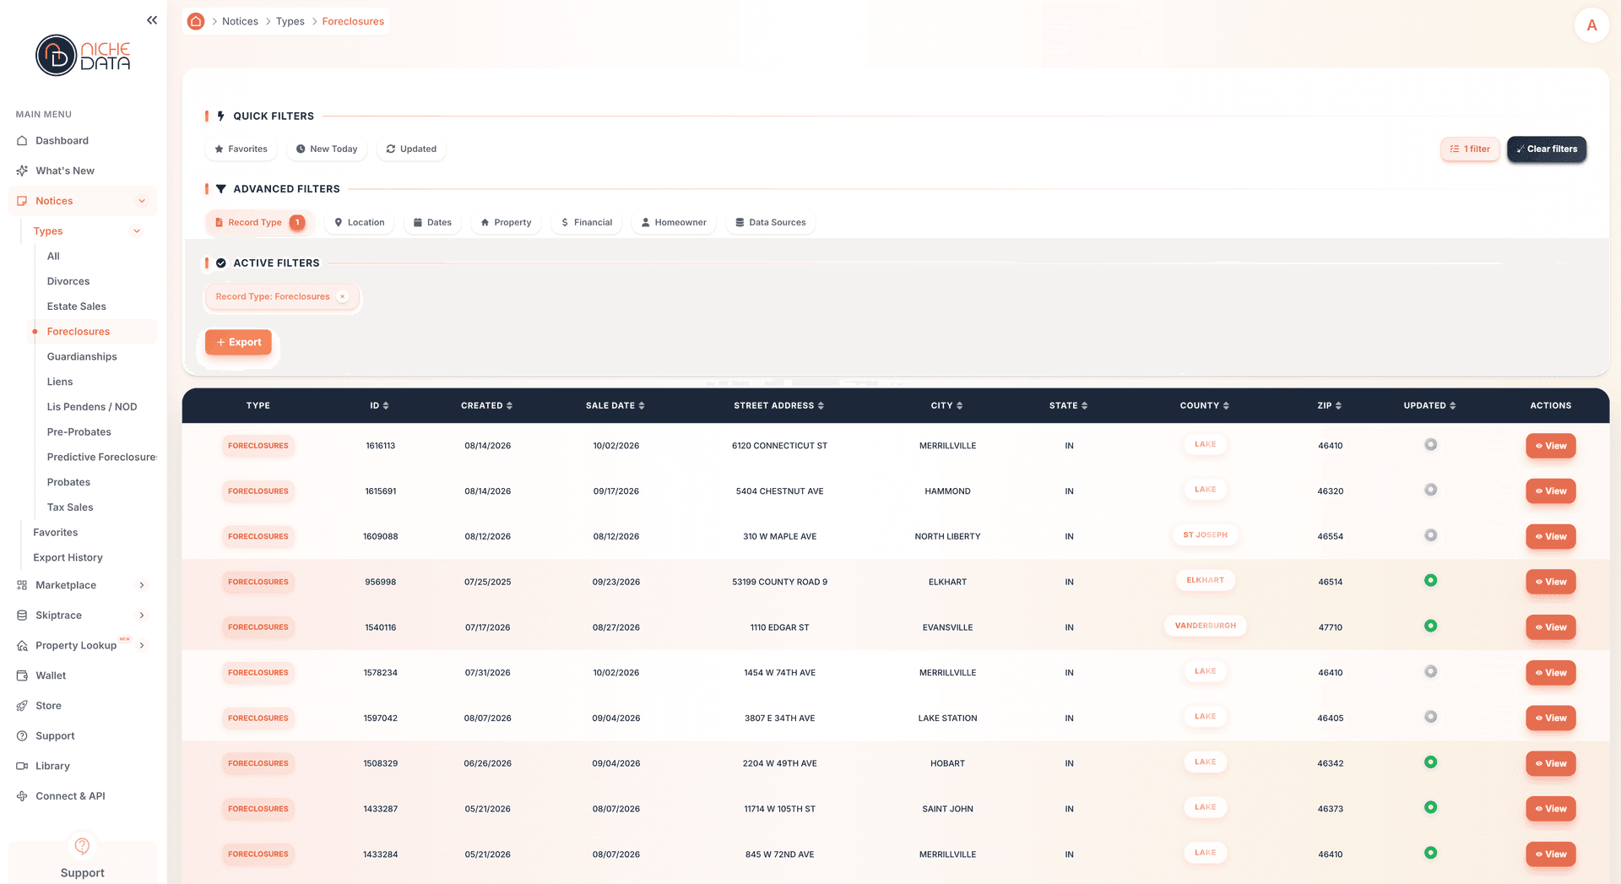Click the 1 filter indicator button

(x=1470, y=149)
